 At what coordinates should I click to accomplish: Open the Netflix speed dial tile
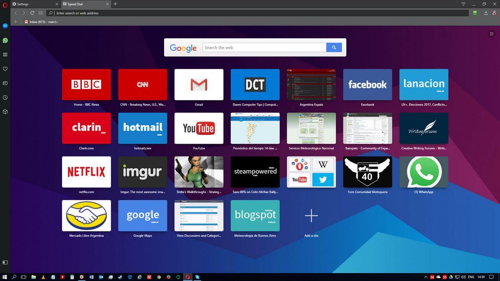coord(86,172)
